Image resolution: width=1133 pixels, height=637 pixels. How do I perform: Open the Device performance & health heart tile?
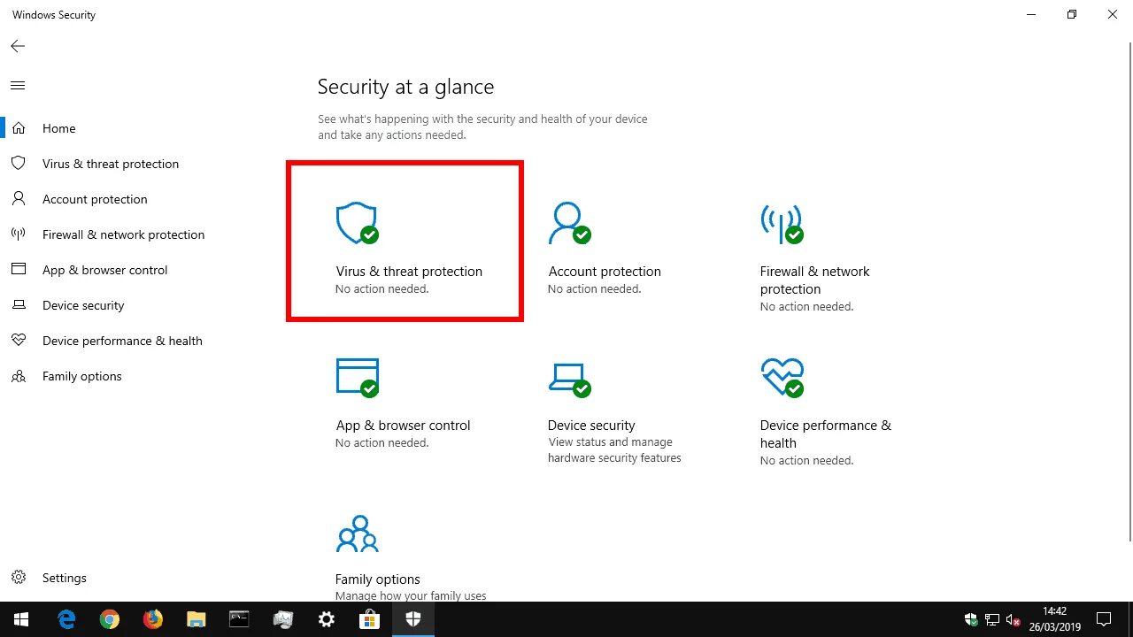pyautogui.click(x=828, y=411)
